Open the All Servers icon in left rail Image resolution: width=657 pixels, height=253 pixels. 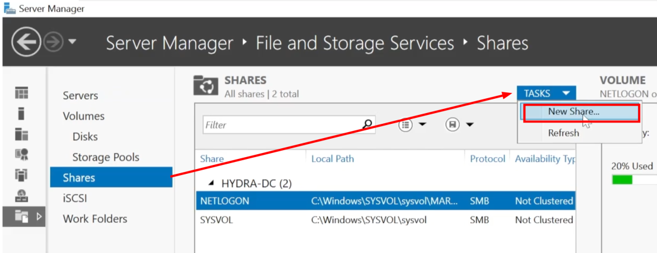click(x=22, y=135)
